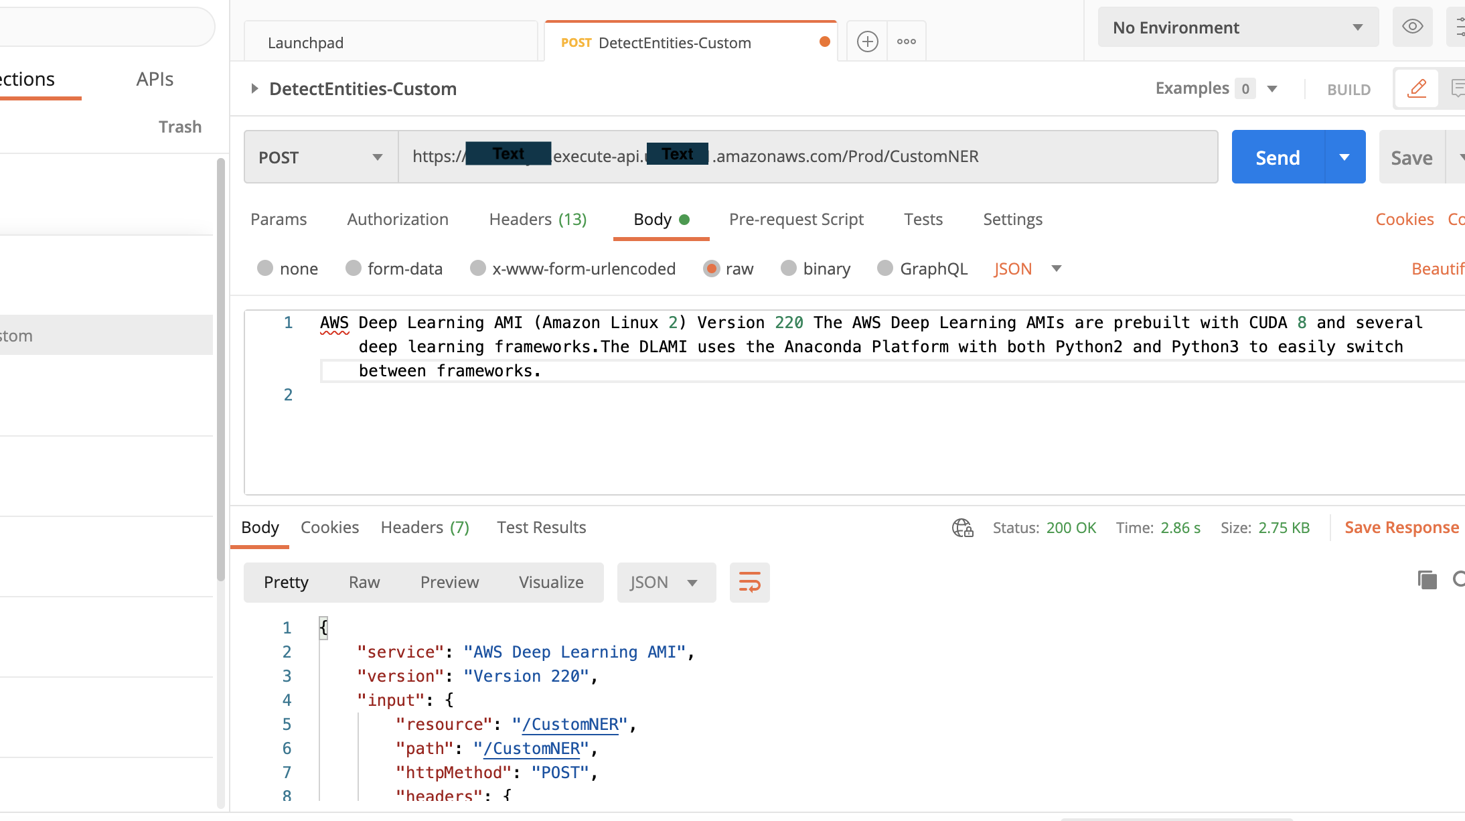
Task: Click the Beautify response icon
Action: point(749,581)
